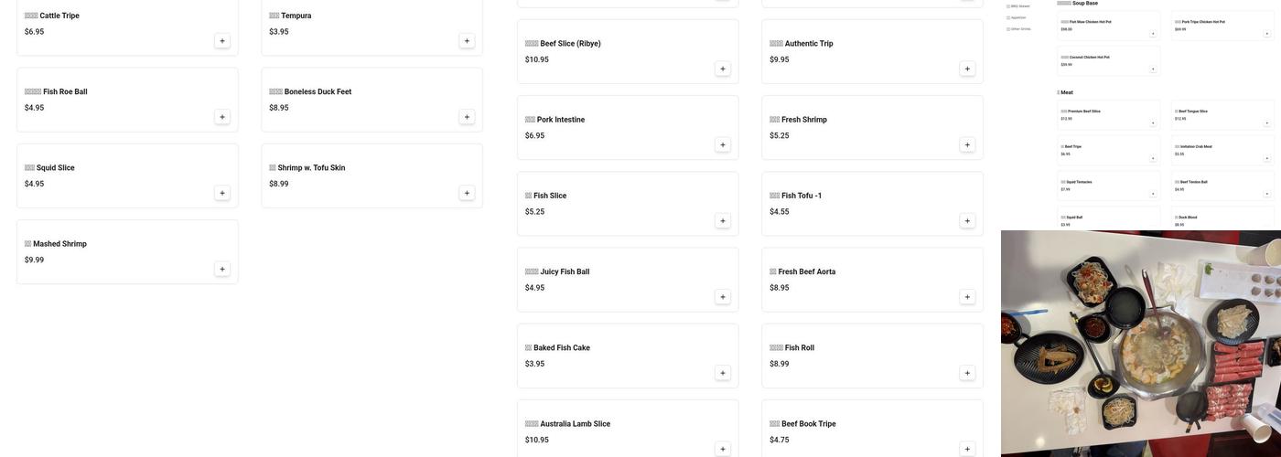Add Fish Roll with its plus button
The height and width of the screenshot is (457, 1281).
[967, 373]
